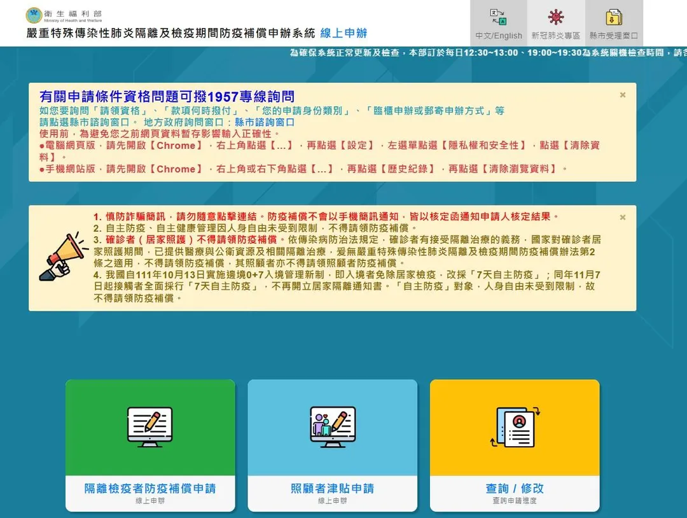This screenshot has width=687, height=518.
Task: Click the caregiver allowance monitor icon
Action: (x=333, y=427)
